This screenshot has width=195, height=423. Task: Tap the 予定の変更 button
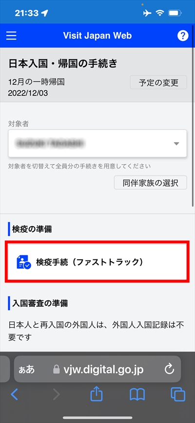click(158, 83)
